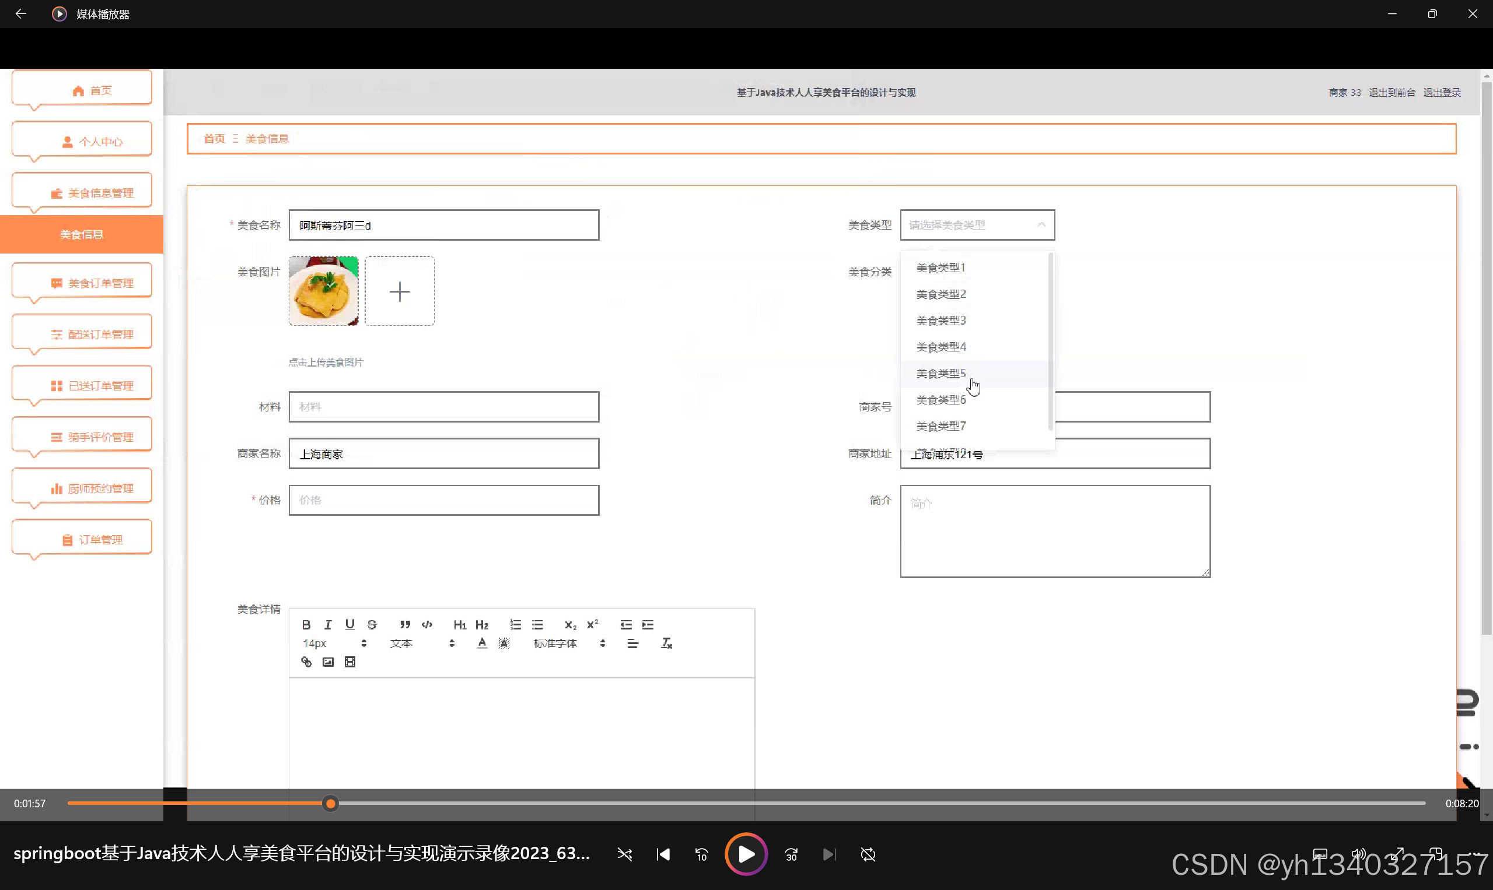The height and width of the screenshot is (890, 1493).
Task: Click the clear formatting icon
Action: tap(666, 643)
